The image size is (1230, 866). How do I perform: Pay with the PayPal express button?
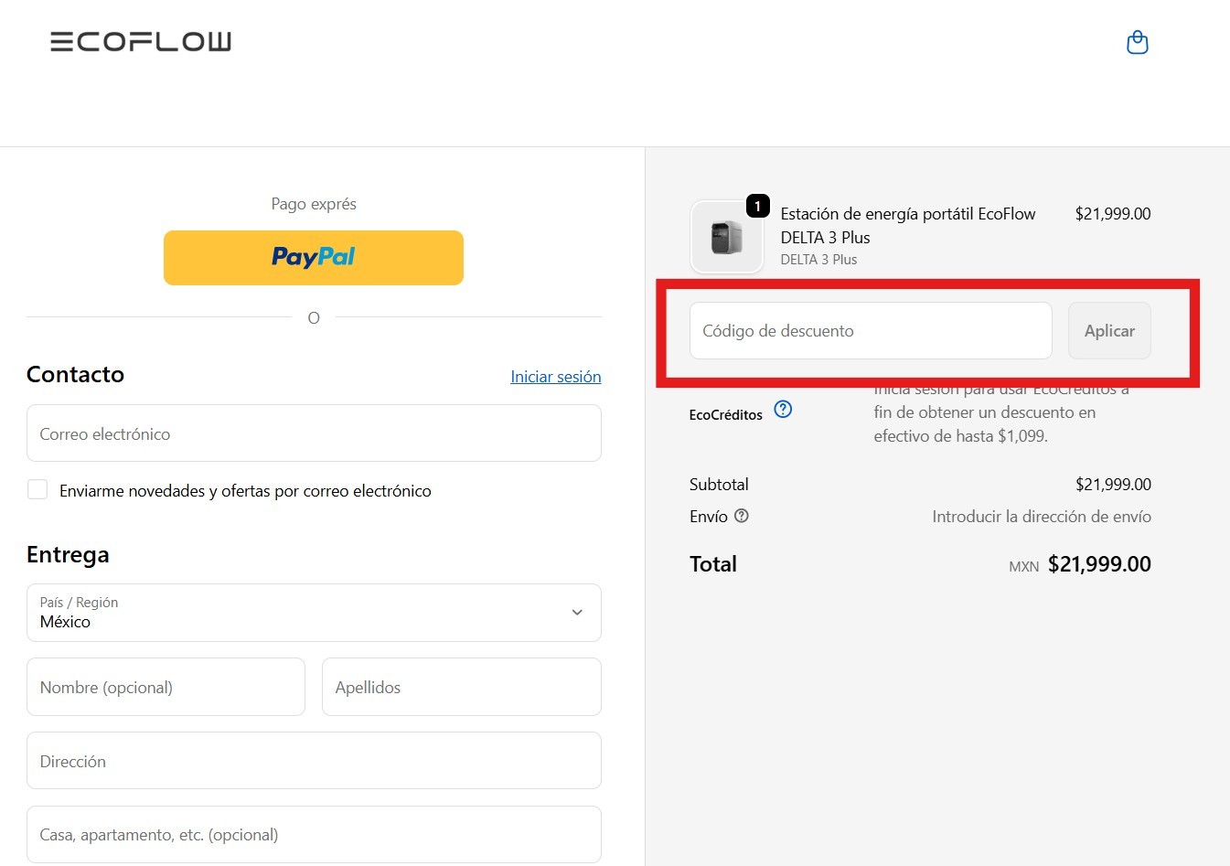tap(314, 258)
